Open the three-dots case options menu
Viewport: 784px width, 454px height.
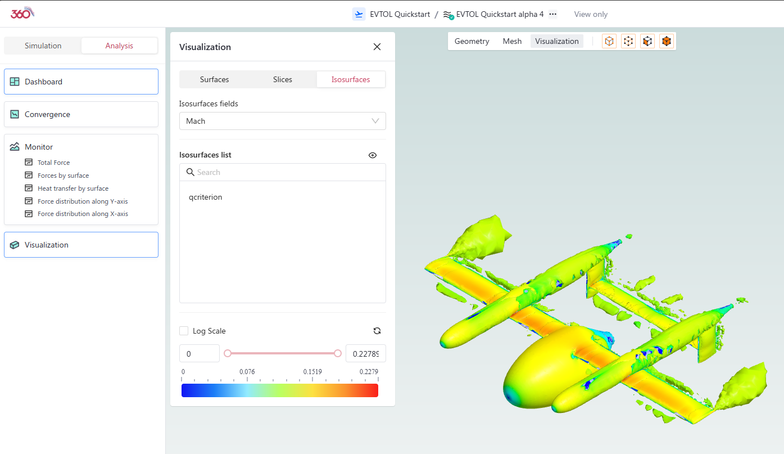(552, 15)
